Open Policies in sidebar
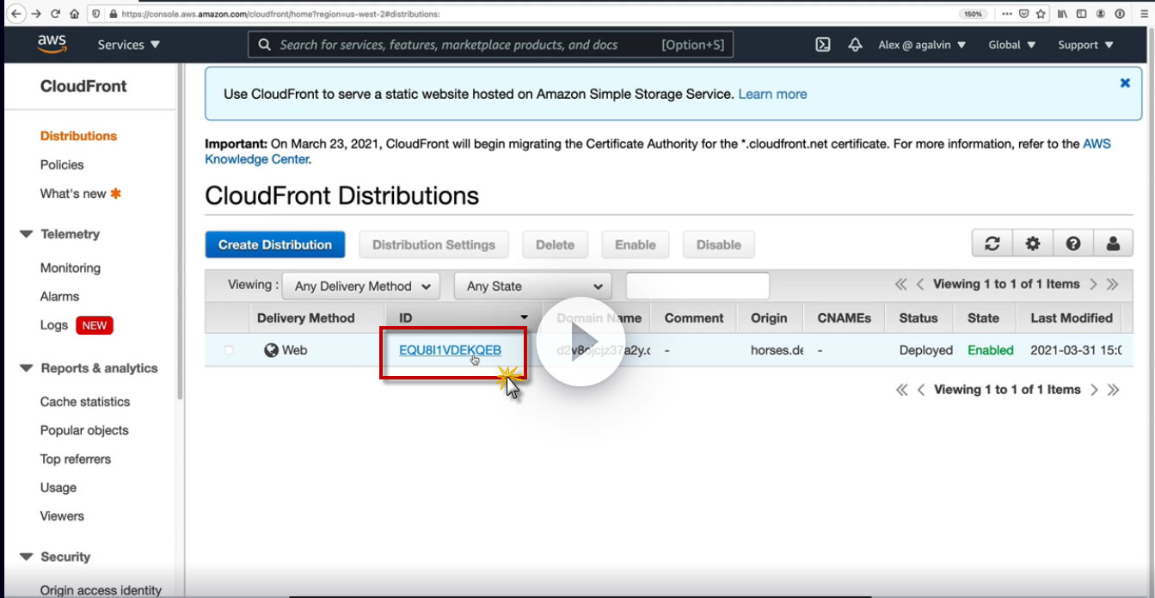This screenshot has height=598, width=1155. [62, 164]
